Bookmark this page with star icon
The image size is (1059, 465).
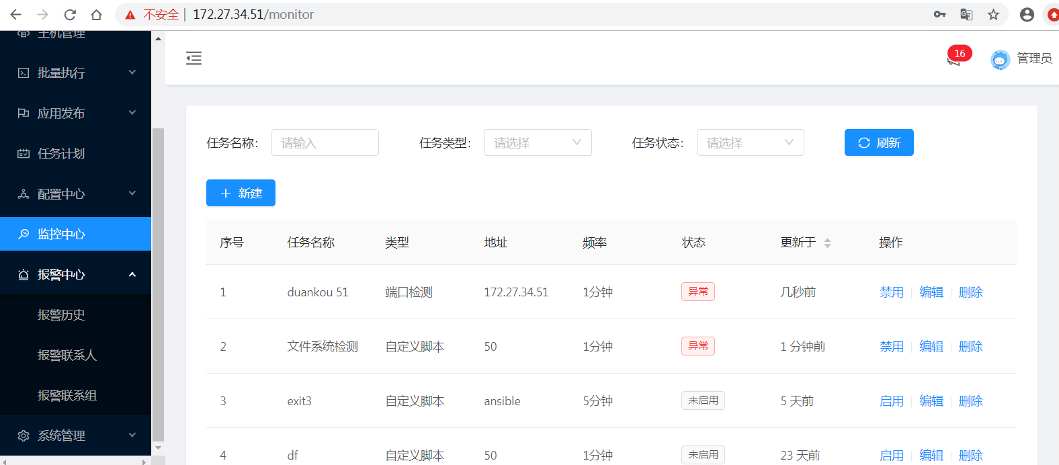coord(993,14)
